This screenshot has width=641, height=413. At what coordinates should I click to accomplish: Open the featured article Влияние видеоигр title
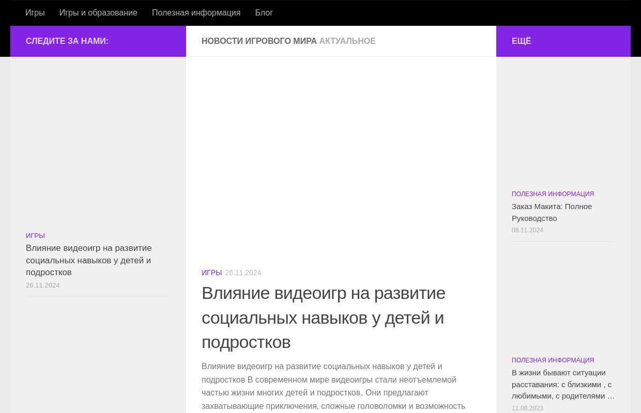[x=324, y=317]
